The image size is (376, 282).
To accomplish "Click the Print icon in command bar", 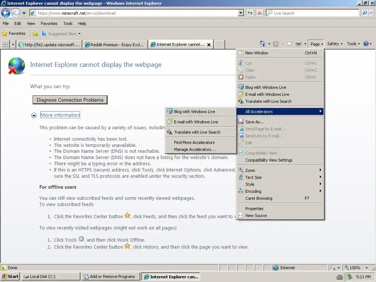I will (298, 44).
